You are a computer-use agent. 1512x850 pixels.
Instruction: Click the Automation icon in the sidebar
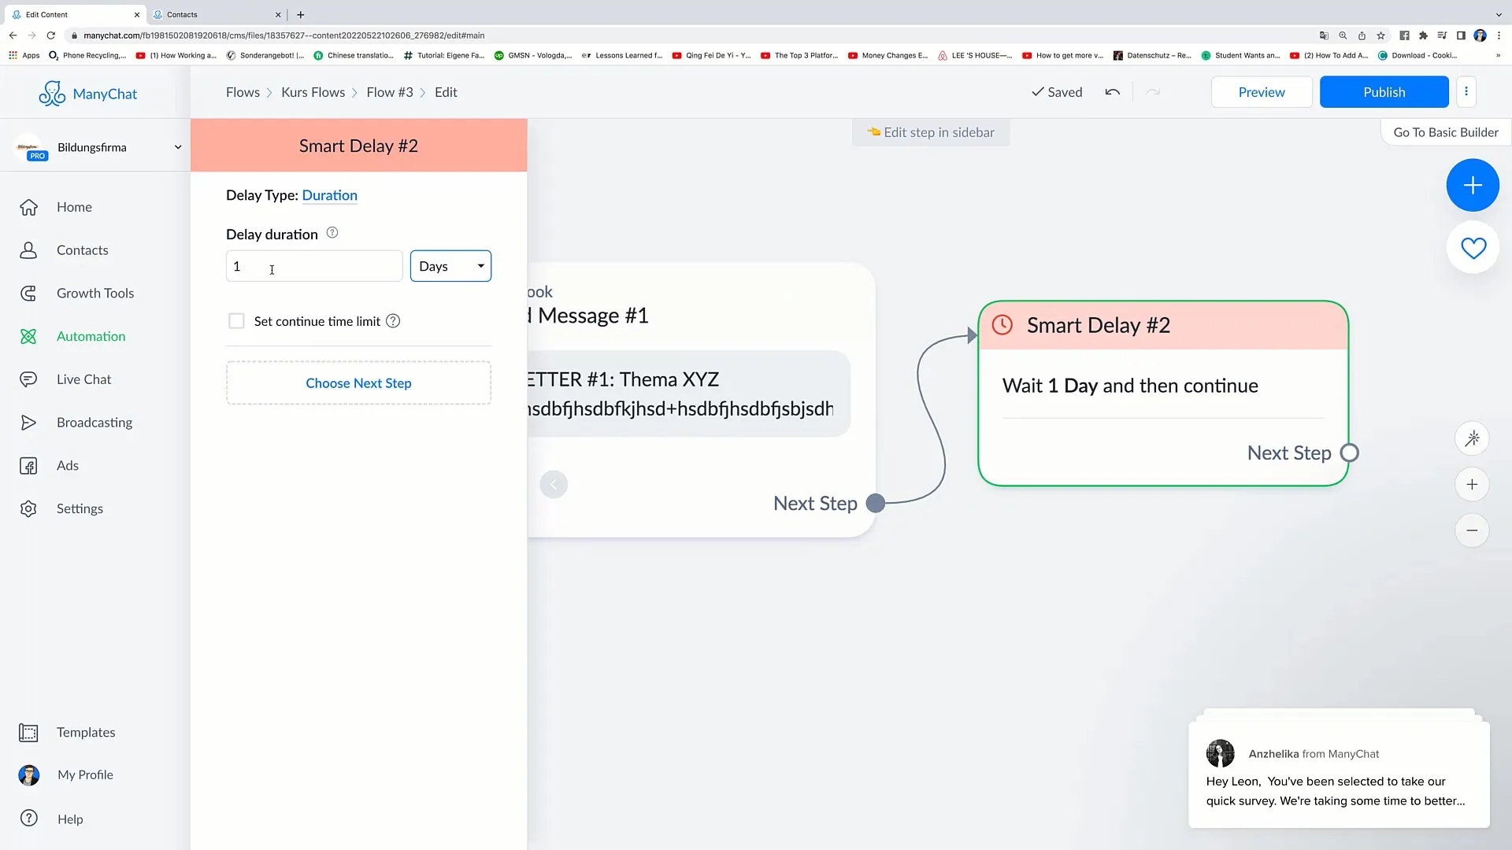point(28,337)
